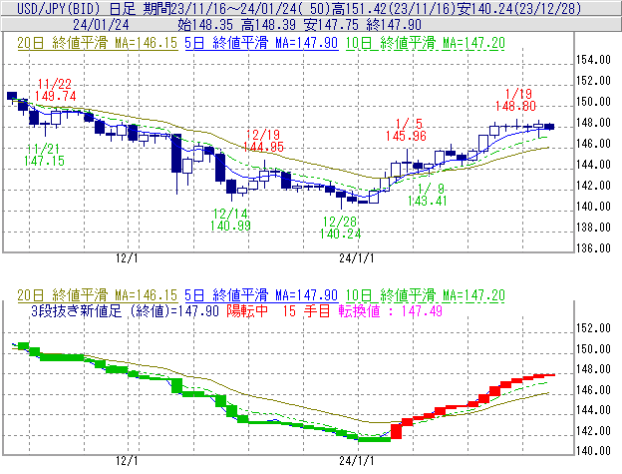
Task: Click the 24/1/1 date label under lower chart
Action: (356, 461)
